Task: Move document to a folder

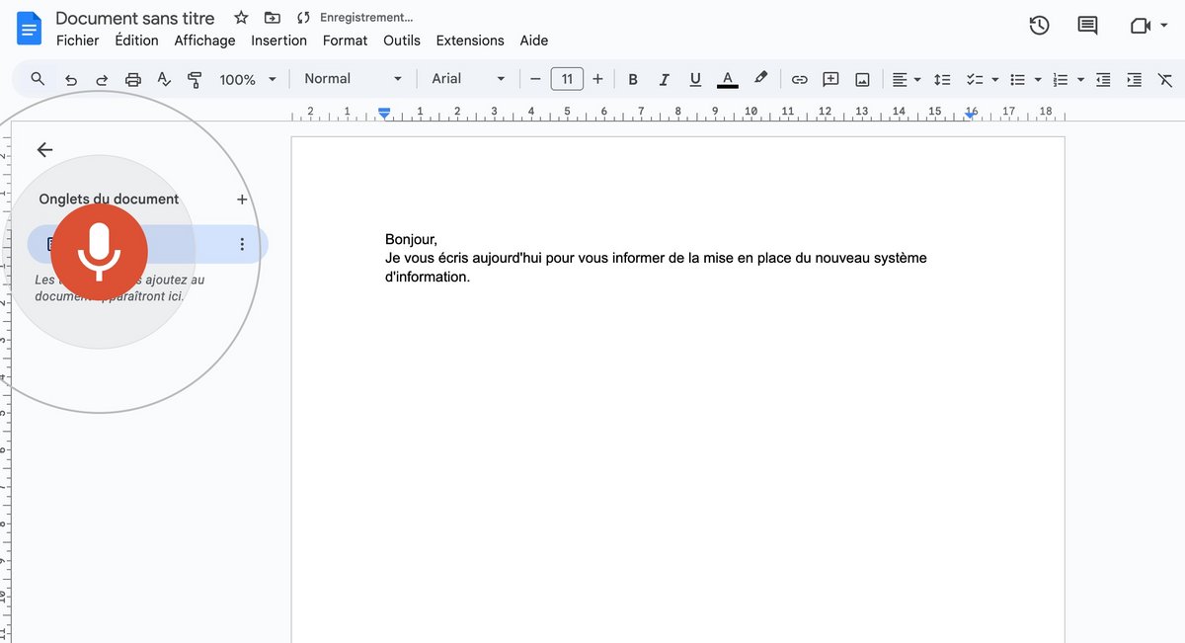Action: tap(272, 18)
